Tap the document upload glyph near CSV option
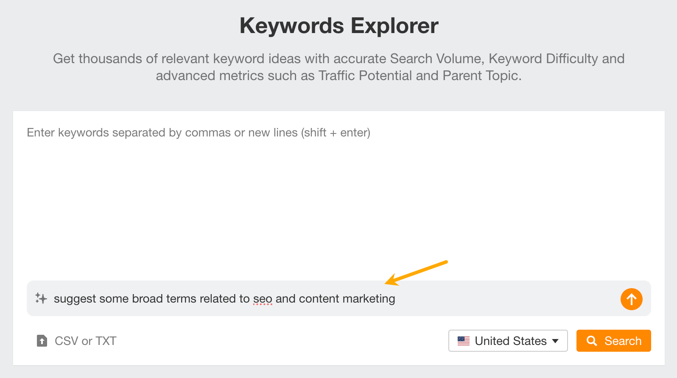This screenshot has width=677, height=378. point(42,341)
